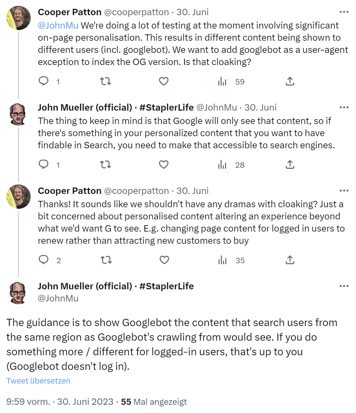Click the Tweet übersetzen link

pos(38,380)
